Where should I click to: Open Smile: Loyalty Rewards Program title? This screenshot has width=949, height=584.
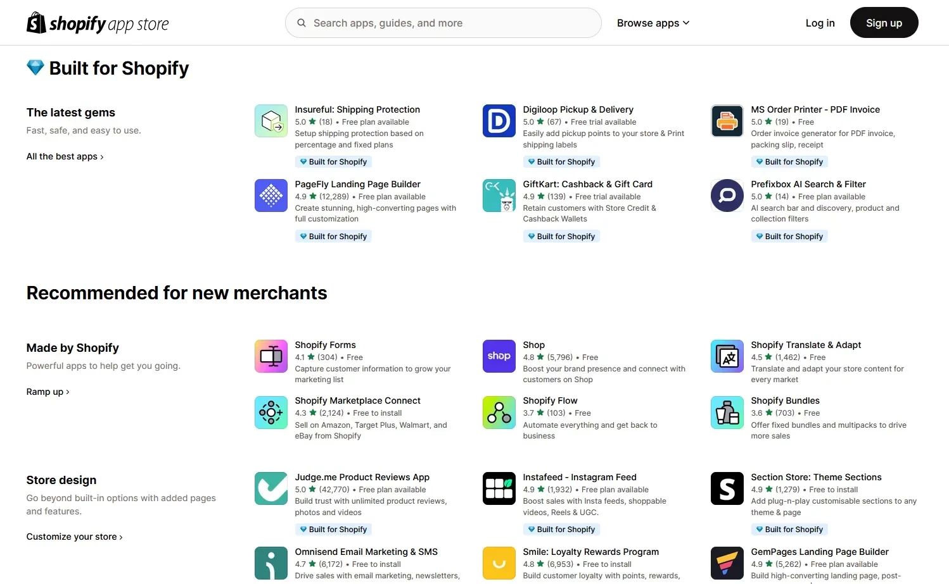[590, 552]
